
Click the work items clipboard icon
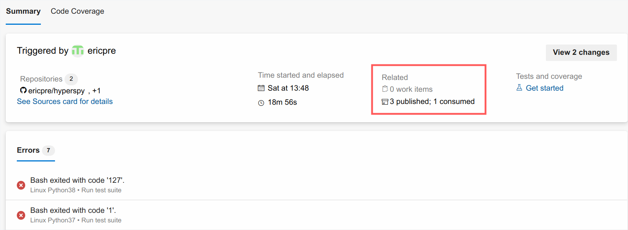coord(385,89)
